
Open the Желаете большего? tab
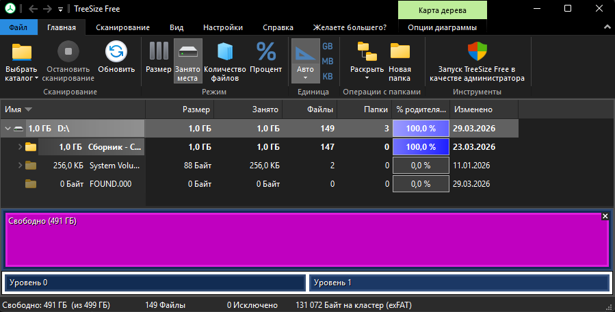pyautogui.click(x=350, y=27)
